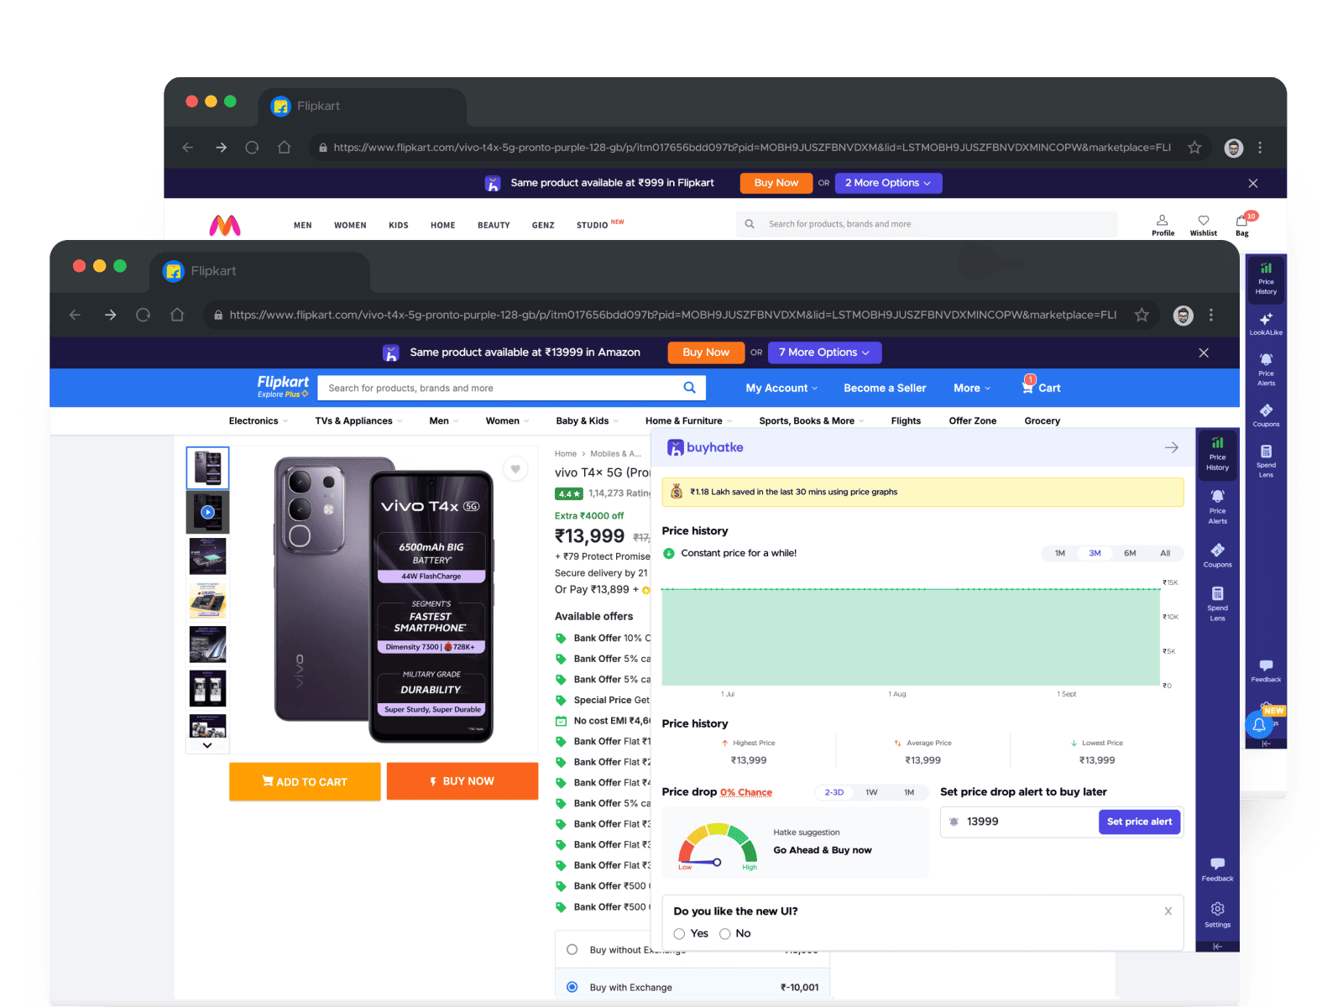Toggle the wishlist heart on the vivo product image
The width and height of the screenshot is (1343, 1007).
[515, 469]
